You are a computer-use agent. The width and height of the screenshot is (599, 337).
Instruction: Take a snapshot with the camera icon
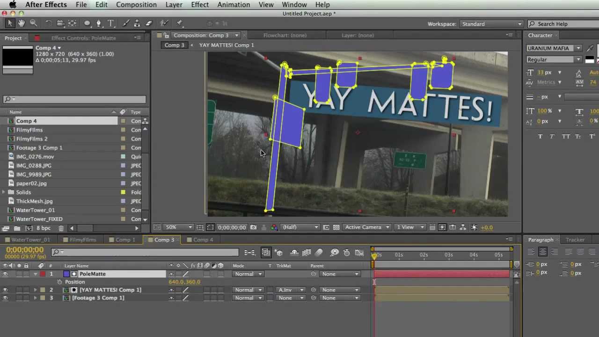[x=253, y=227]
